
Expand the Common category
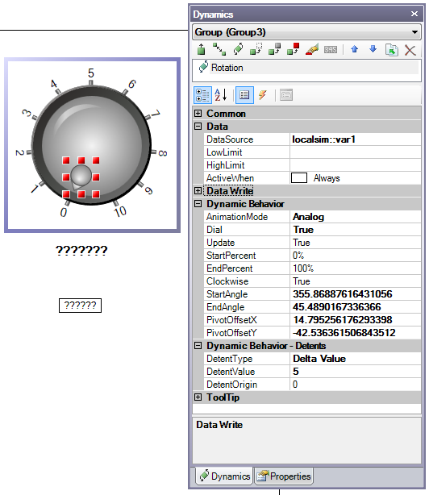[198, 114]
